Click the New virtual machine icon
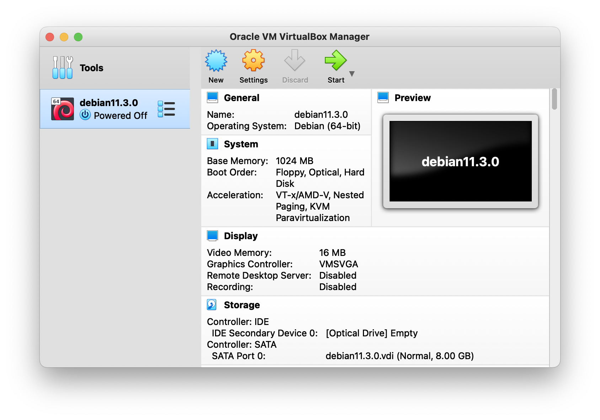 (x=216, y=61)
